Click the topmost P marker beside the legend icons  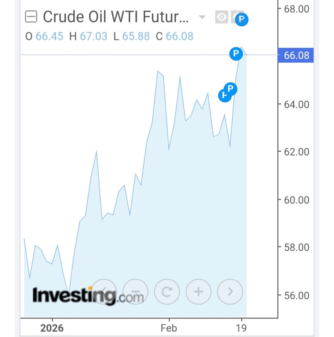(242, 20)
